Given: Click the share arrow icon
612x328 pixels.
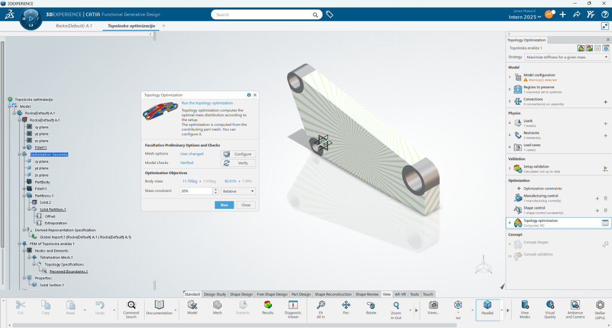Looking at the screenshot, I should pos(577,14).
